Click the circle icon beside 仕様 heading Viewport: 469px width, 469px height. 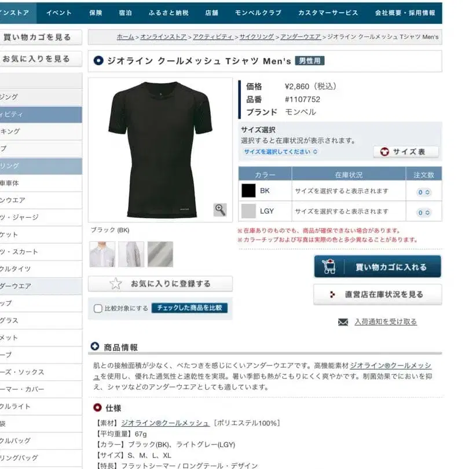(x=97, y=408)
